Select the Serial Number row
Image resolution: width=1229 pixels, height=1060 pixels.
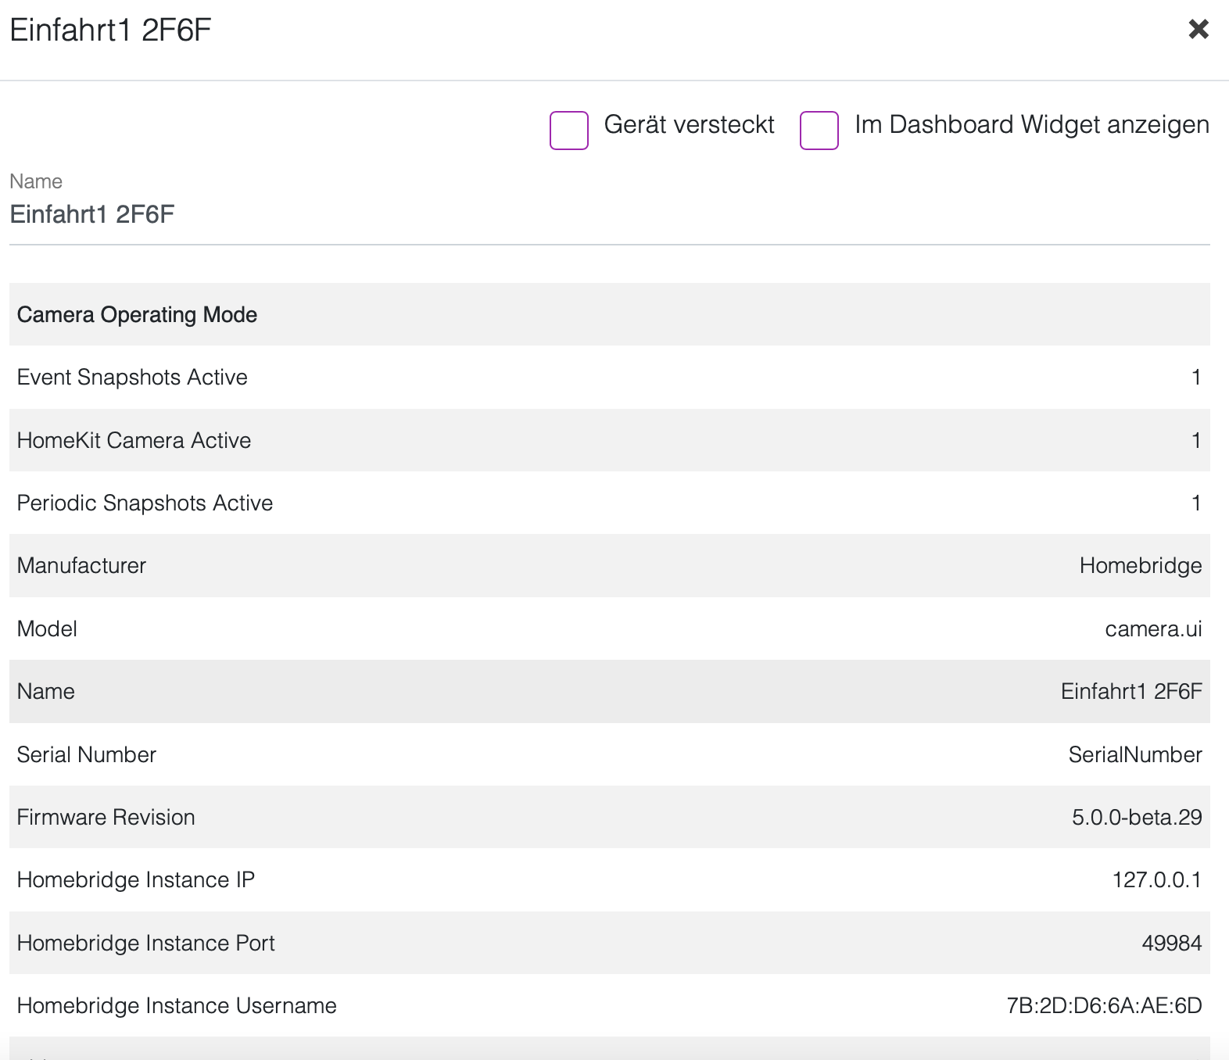coord(608,754)
